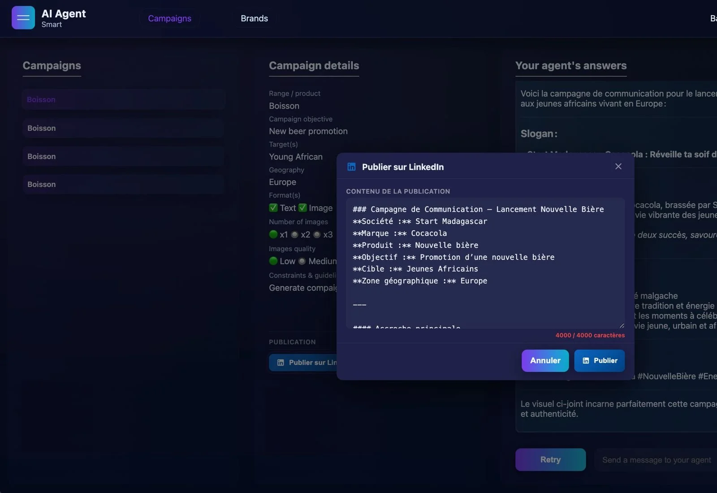Click the Campaign objective label

pos(301,119)
